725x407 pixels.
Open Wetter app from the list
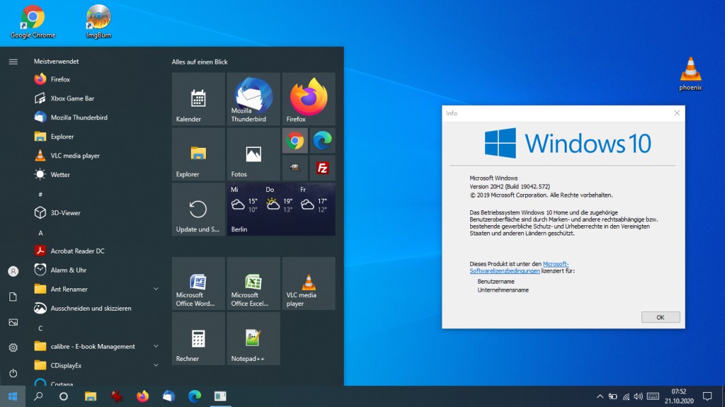tap(96, 174)
